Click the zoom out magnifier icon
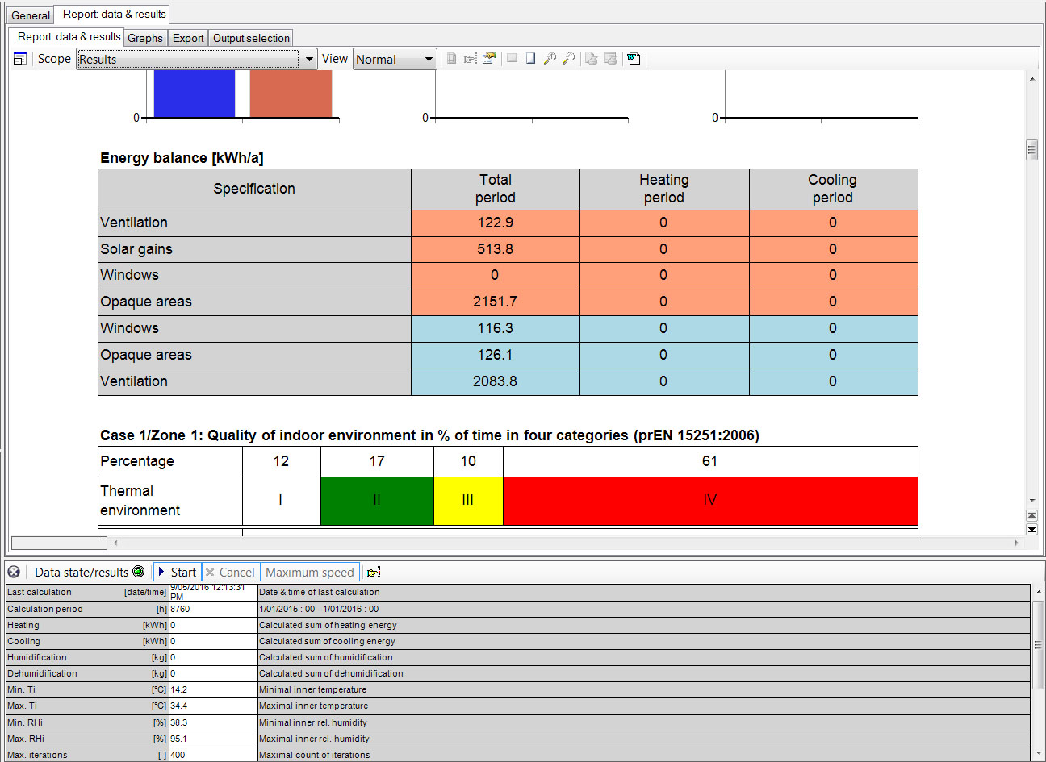1046x762 pixels. 568,59
